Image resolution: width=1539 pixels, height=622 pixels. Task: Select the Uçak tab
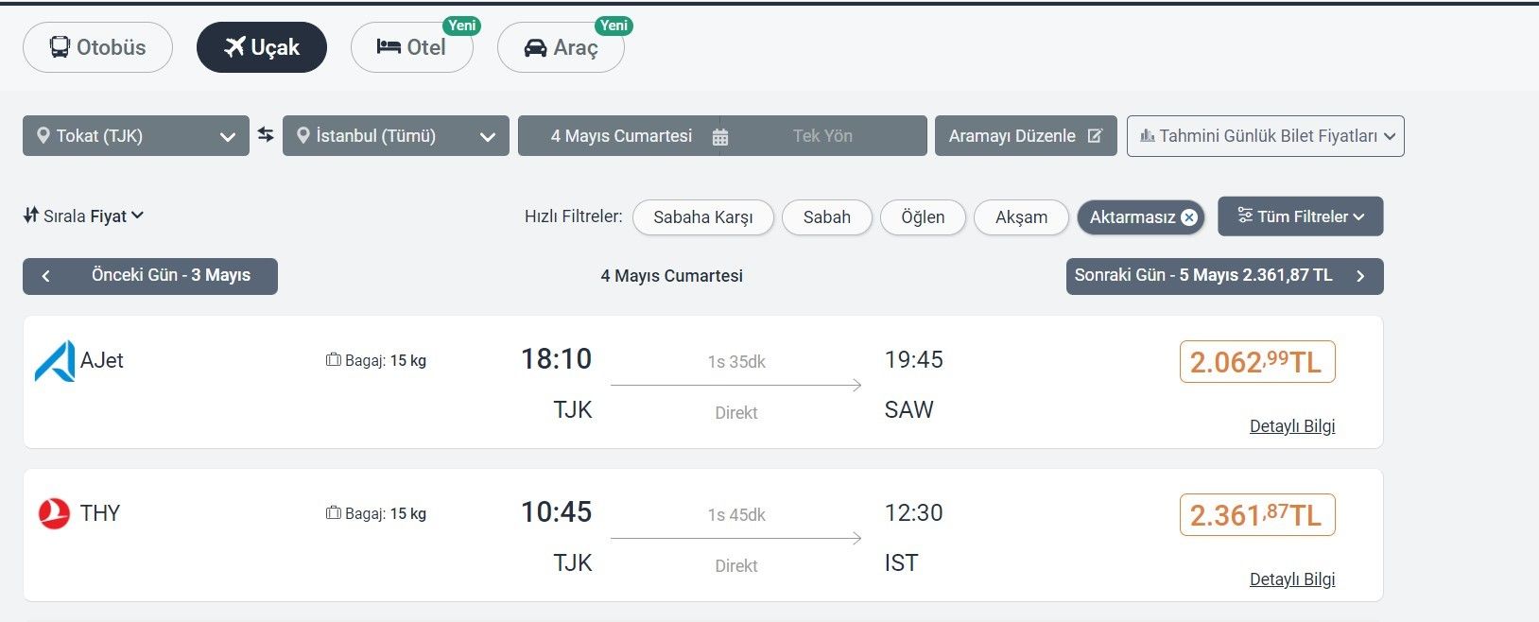click(x=262, y=47)
